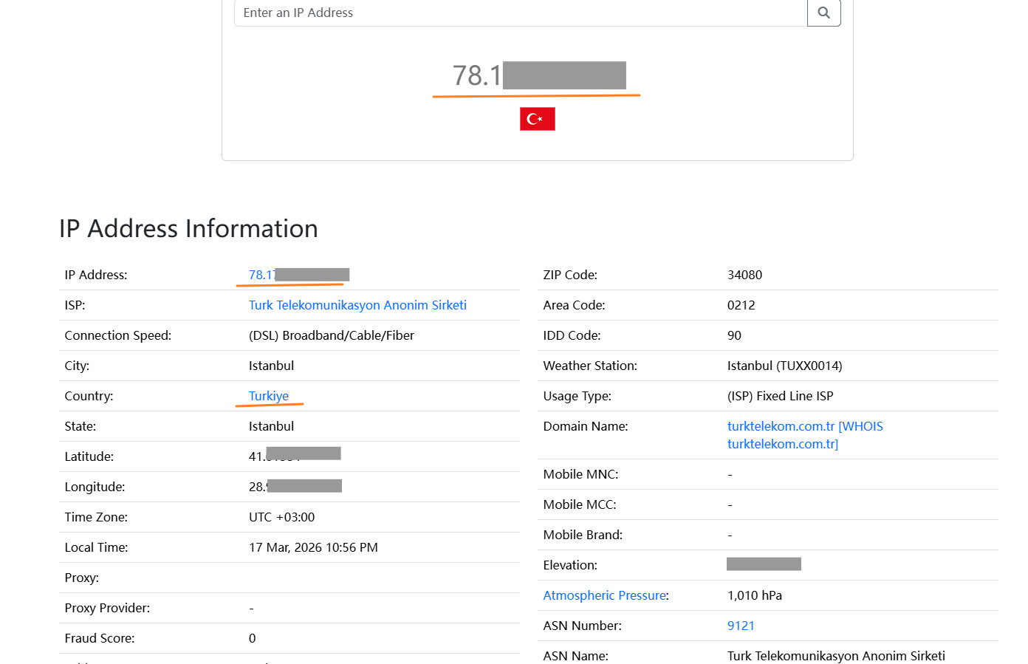Viewport: 1028px width, 664px height.
Task: Click the ASN Number label
Action: [582, 626]
